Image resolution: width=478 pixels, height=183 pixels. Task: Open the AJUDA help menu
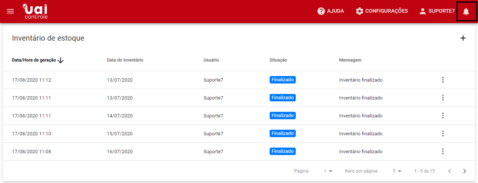(330, 11)
